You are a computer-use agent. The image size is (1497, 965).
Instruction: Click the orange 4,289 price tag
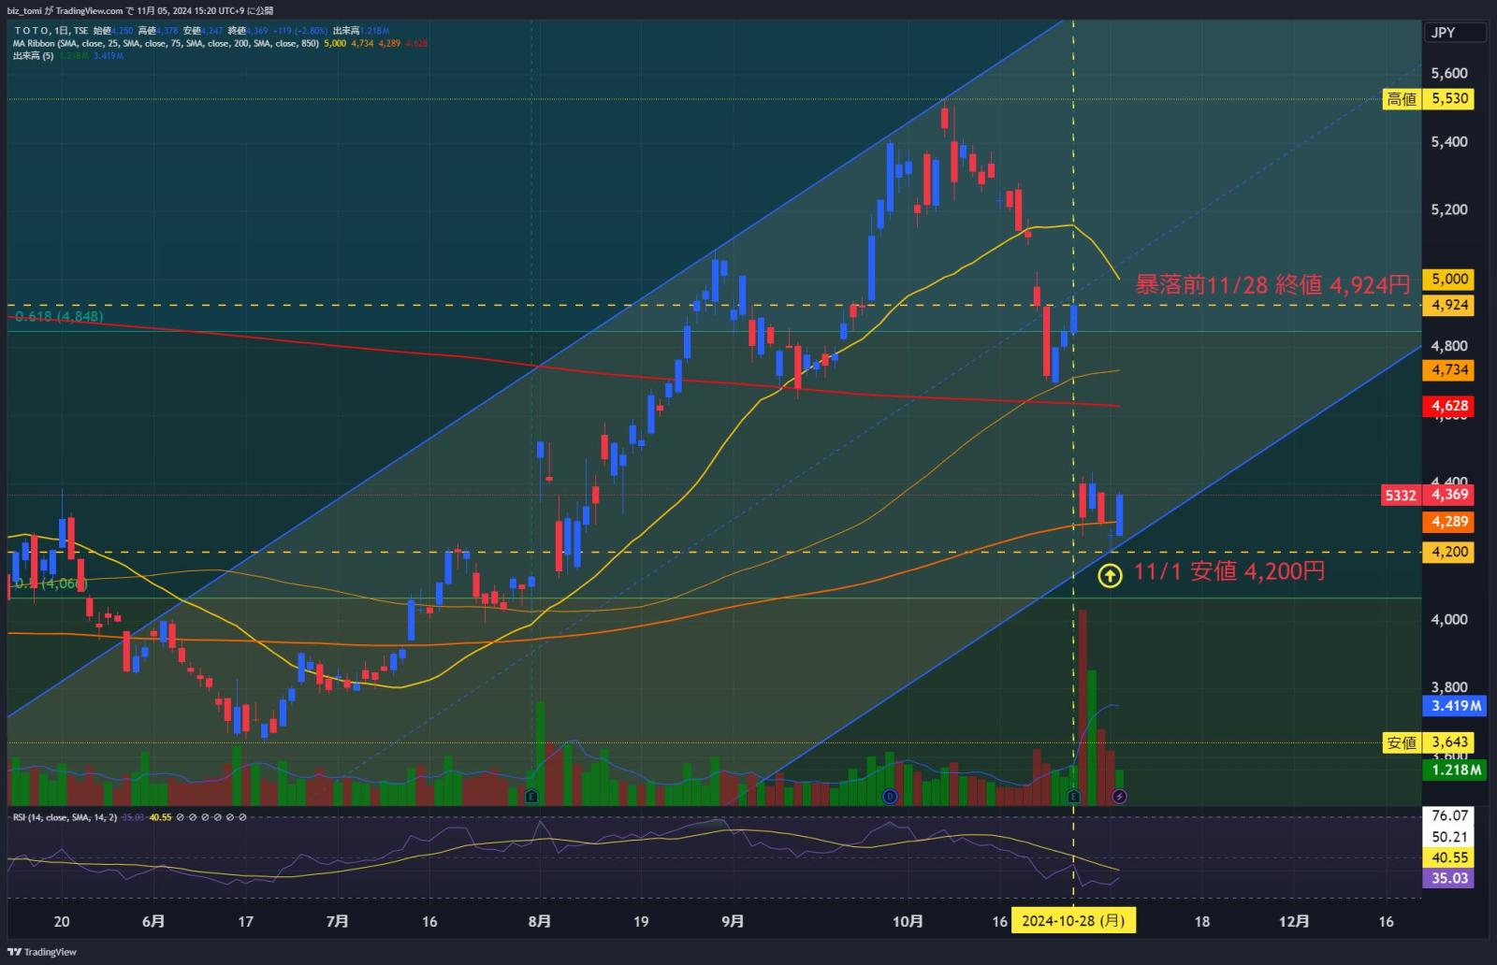tap(1447, 522)
